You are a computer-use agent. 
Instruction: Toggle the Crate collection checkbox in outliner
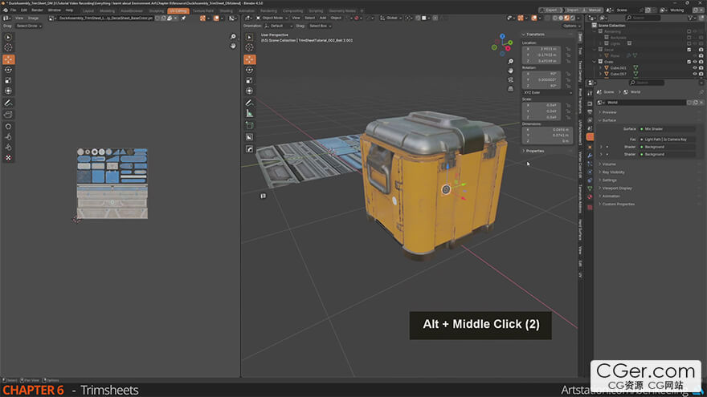pos(689,62)
